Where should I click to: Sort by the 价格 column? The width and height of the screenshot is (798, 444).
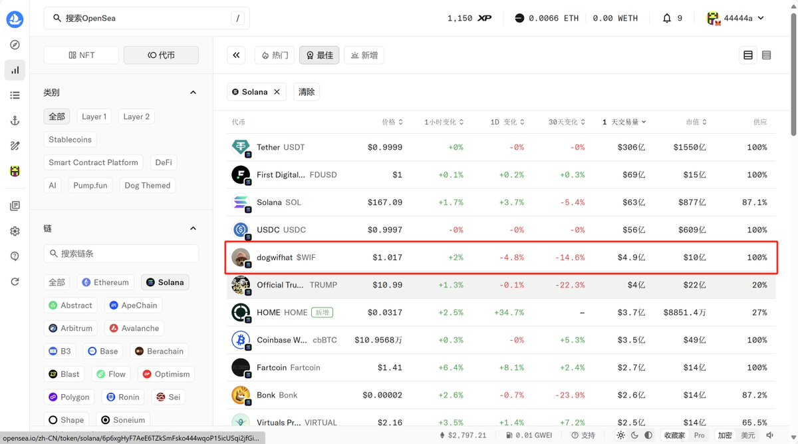(392, 122)
